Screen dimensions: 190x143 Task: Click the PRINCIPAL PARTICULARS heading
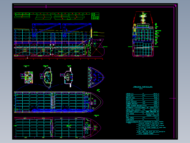[x=143, y=87]
